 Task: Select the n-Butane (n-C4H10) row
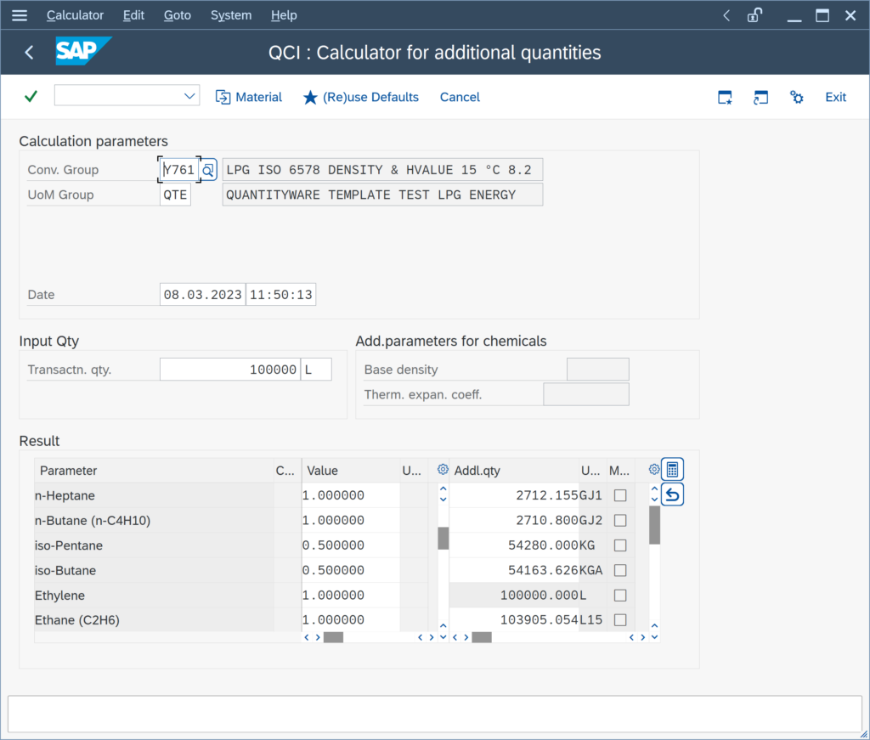point(154,520)
